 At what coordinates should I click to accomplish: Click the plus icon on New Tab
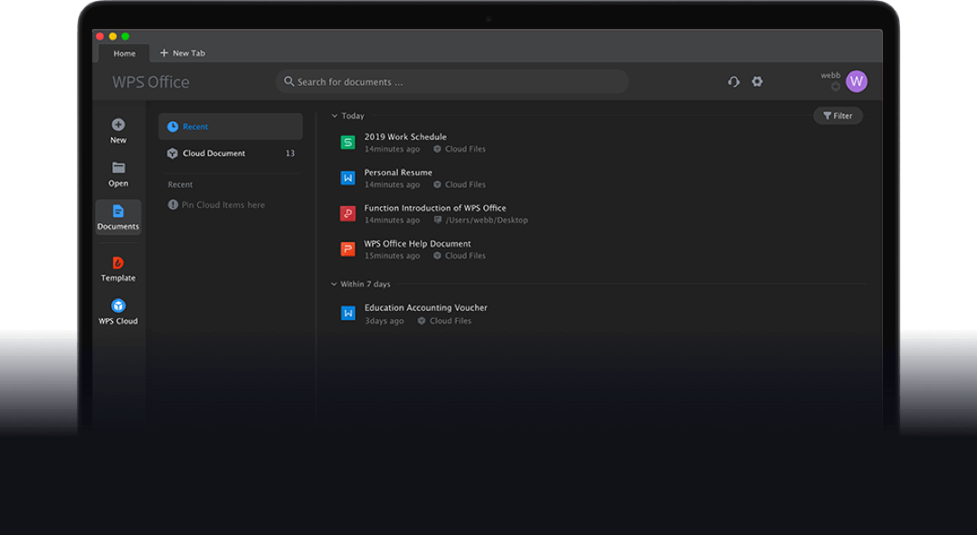coord(164,53)
